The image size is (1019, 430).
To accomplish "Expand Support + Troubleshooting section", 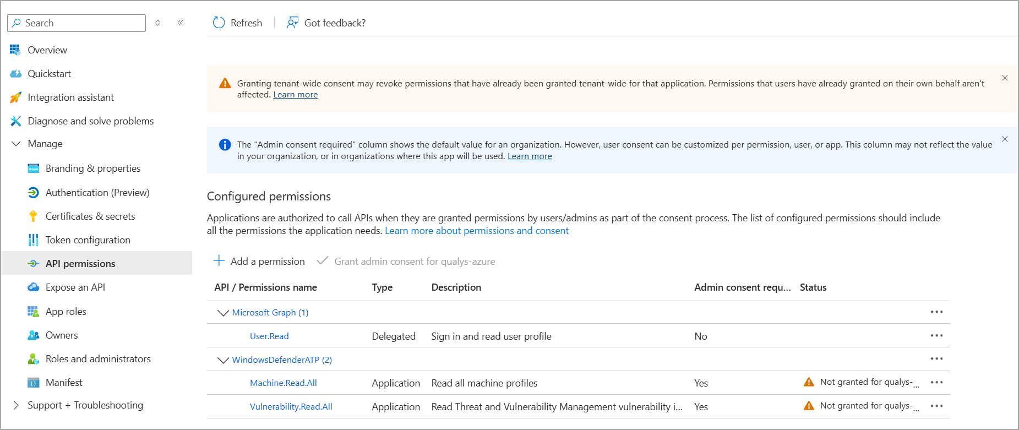I will coord(16,405).
